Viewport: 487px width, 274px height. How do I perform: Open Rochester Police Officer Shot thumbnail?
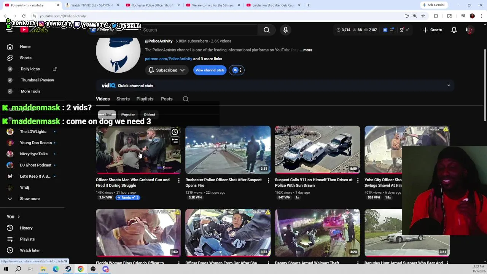coord(228,150)
